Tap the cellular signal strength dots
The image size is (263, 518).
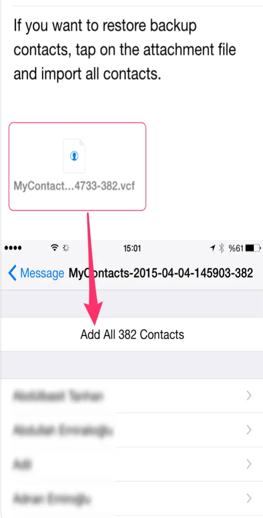pos(13,248)
